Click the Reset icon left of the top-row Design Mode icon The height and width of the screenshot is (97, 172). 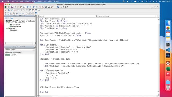pos(40,7)
